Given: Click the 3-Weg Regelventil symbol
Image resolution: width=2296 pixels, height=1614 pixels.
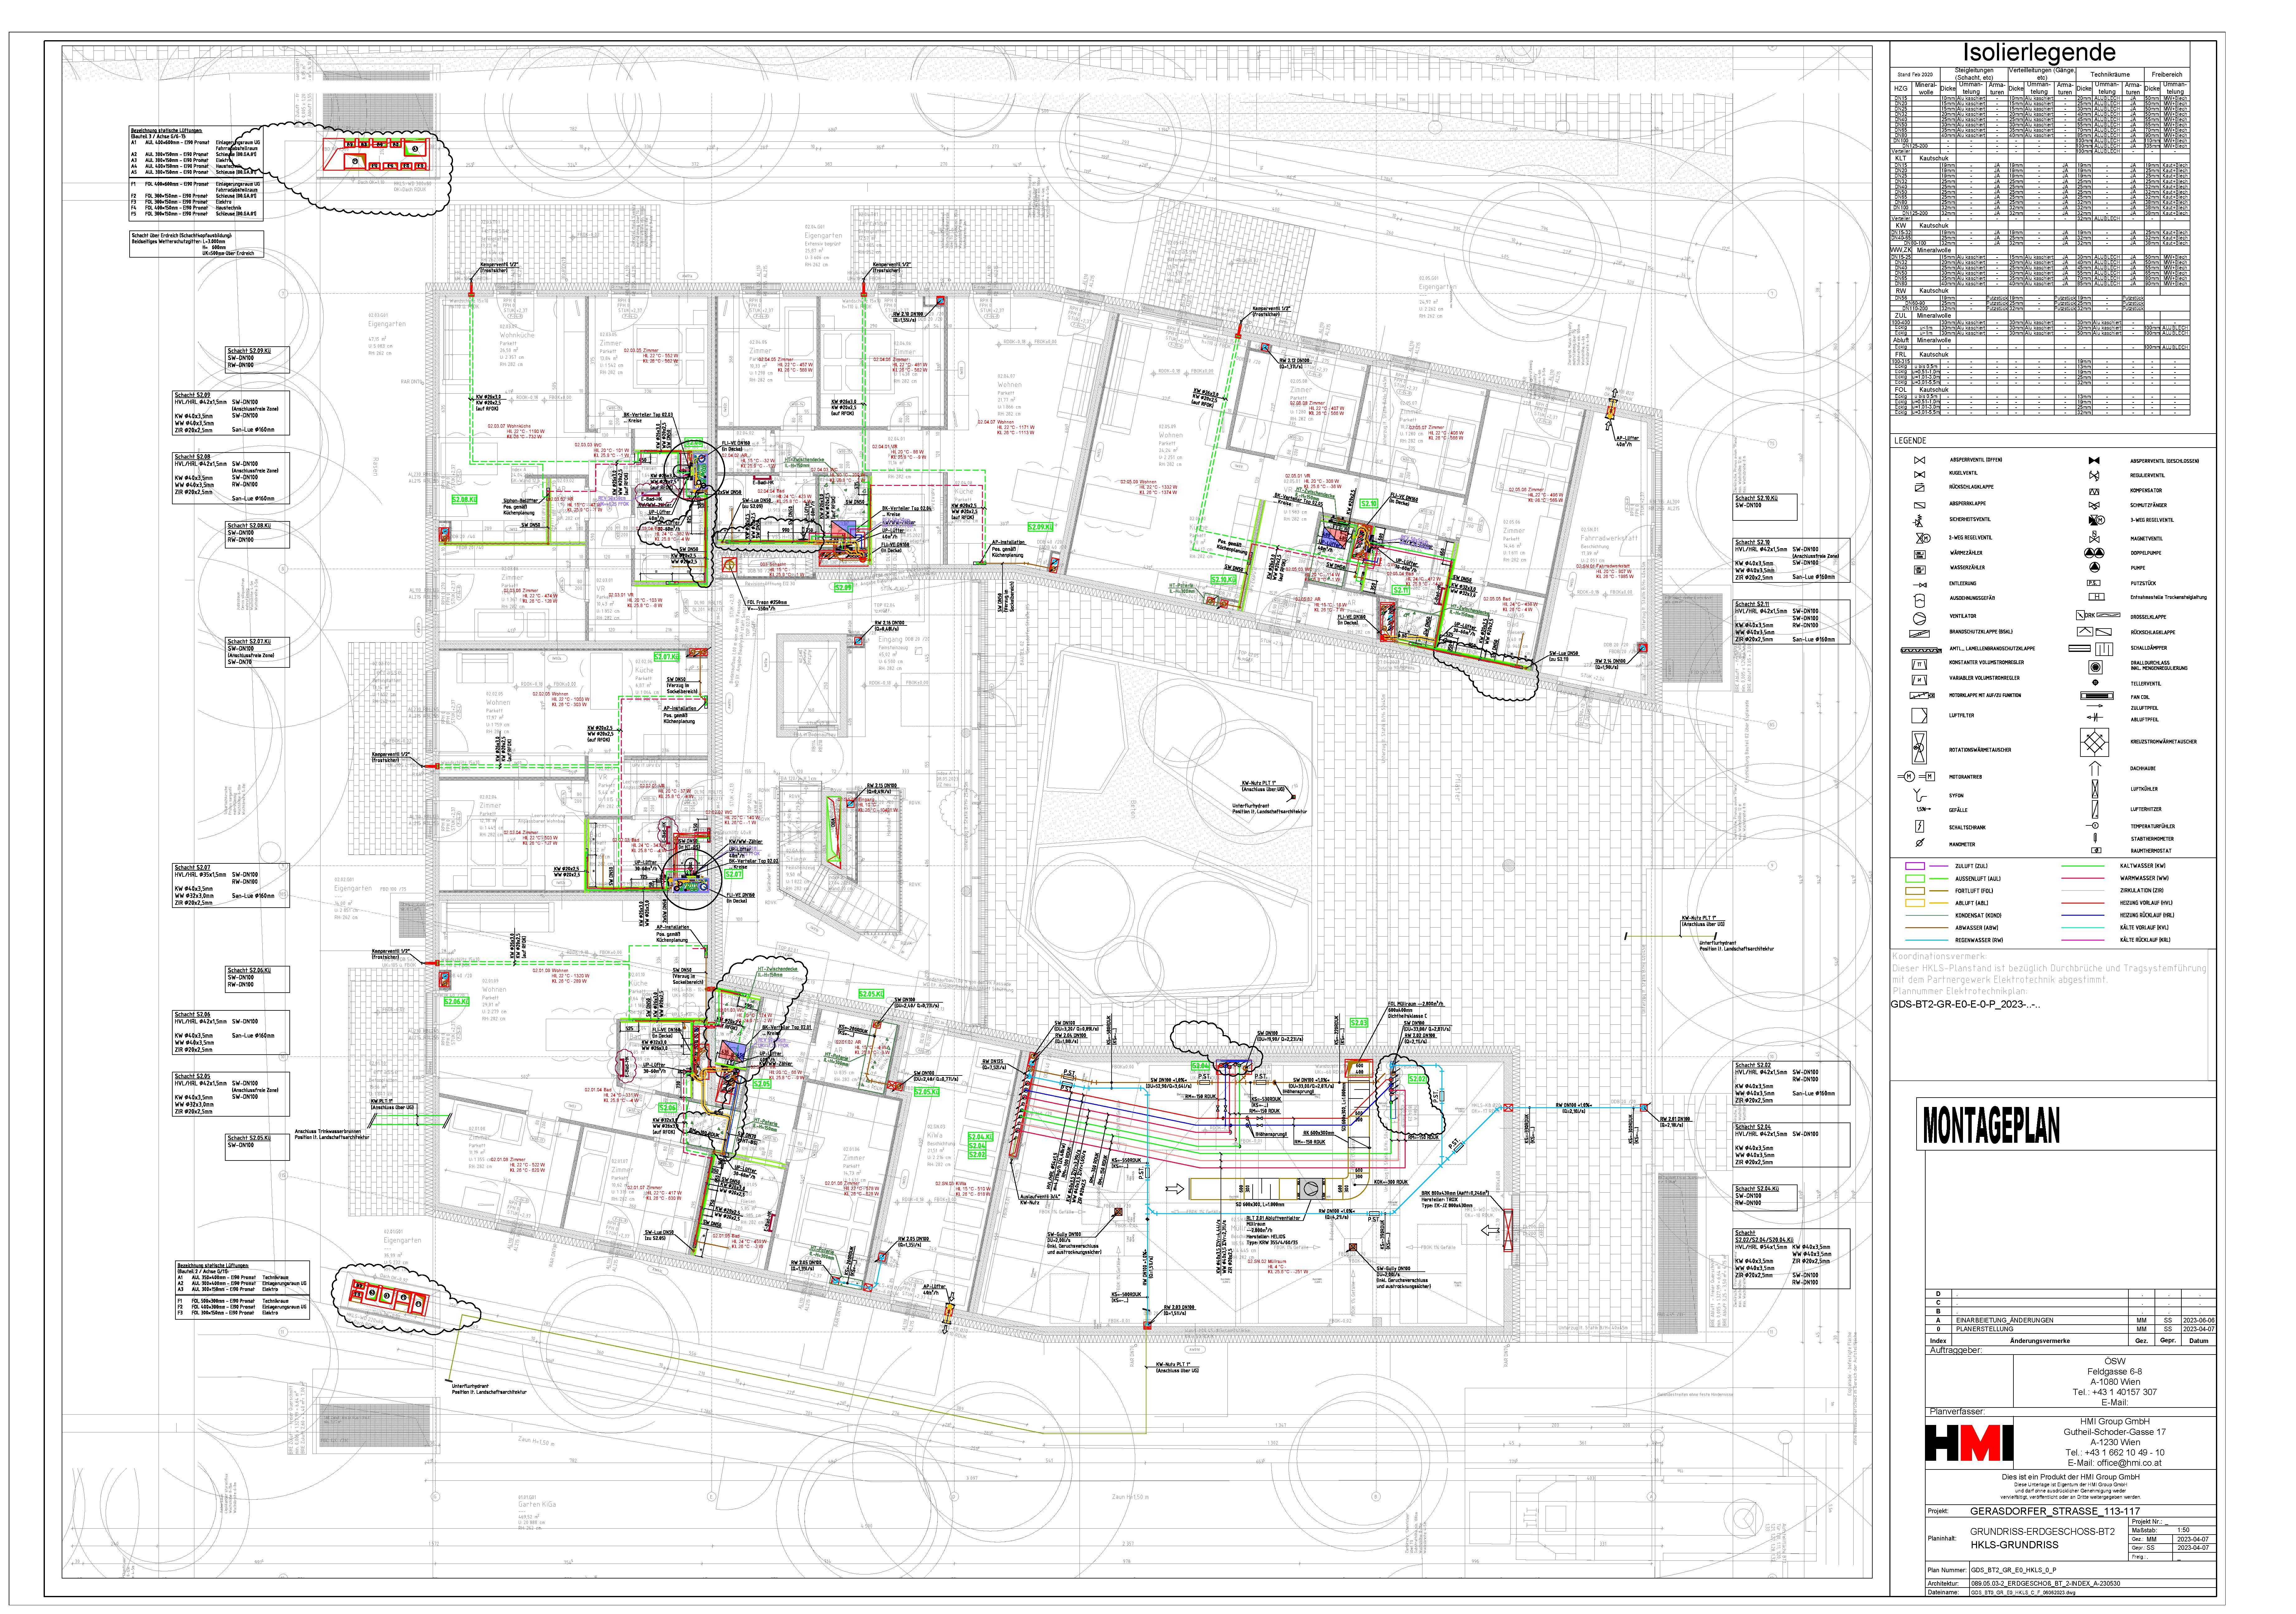Looking at the screenshot, I should [x=2096, y=520].
